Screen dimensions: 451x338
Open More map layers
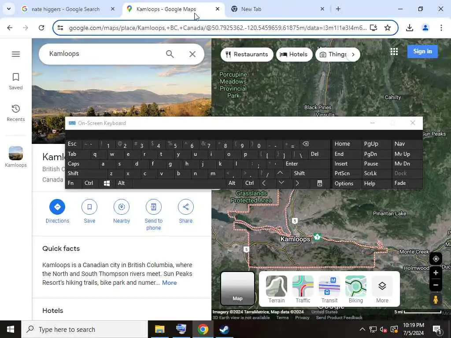pyautogui.click(x=382, y=289)
